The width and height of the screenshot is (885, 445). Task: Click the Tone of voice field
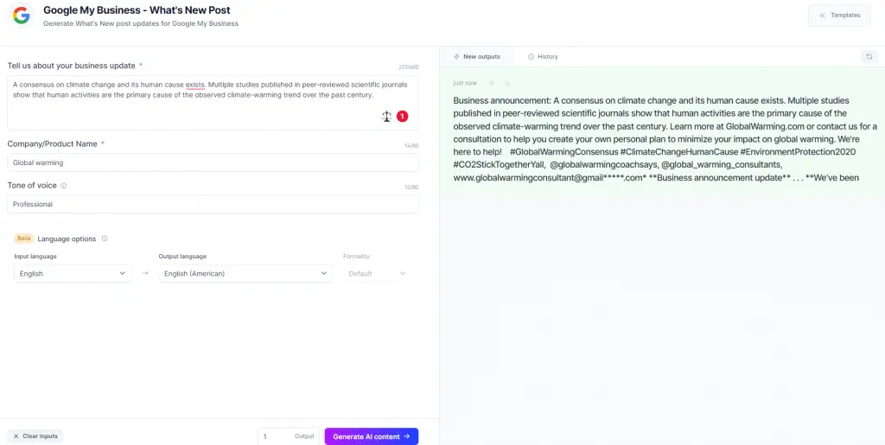pyautogui.click(x=213, y=204)
